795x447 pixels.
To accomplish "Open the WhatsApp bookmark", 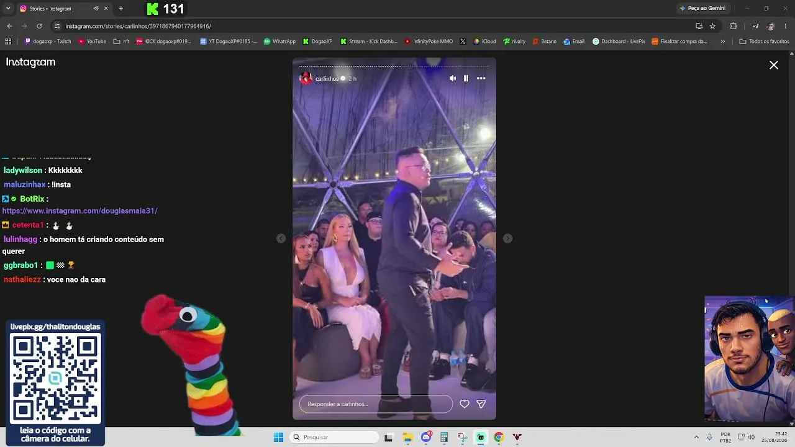I will pyautogui.click(x=279, y=42).
